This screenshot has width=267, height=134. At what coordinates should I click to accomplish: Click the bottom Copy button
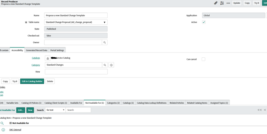pyautogui.click(x=5, y=81)
